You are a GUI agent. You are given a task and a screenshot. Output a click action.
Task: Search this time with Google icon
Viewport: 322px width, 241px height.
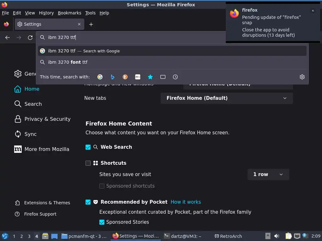[100, 77]
